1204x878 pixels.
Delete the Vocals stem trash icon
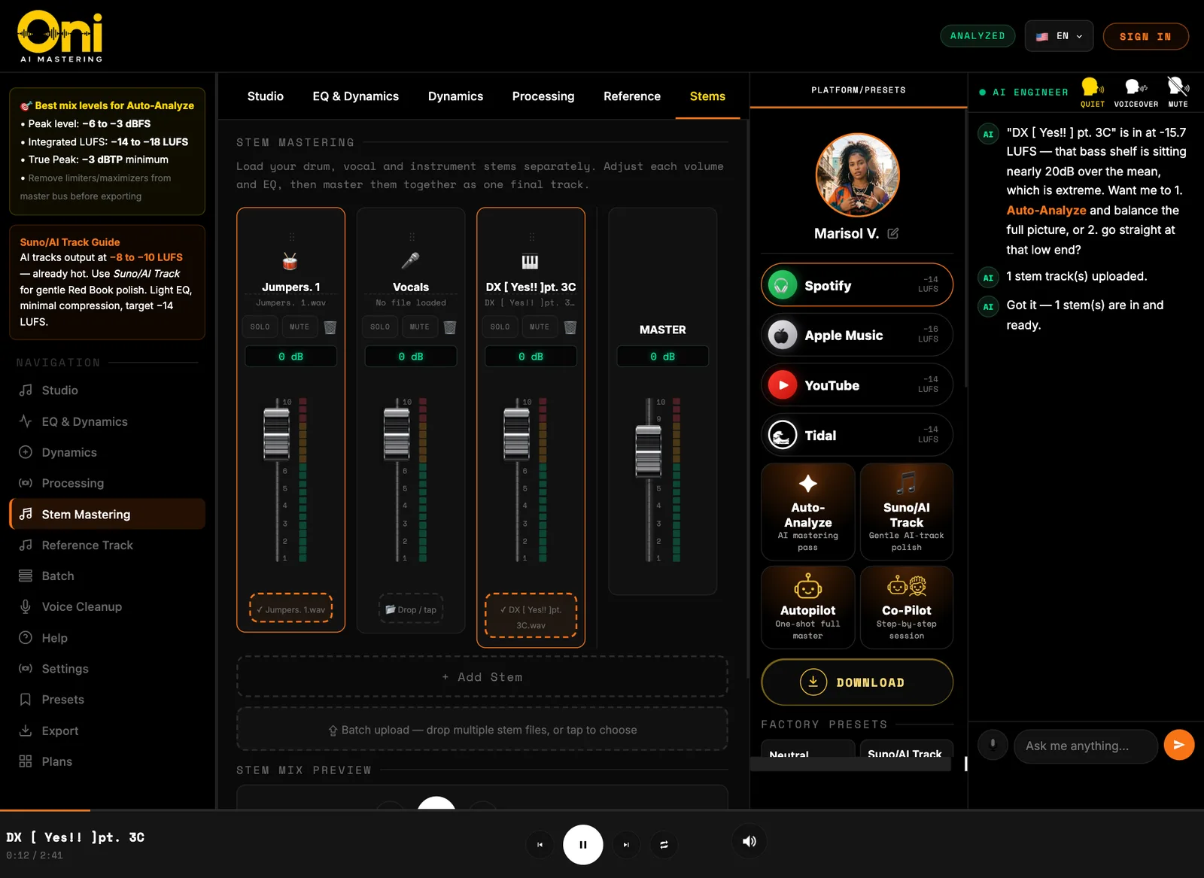pos(450,327)
